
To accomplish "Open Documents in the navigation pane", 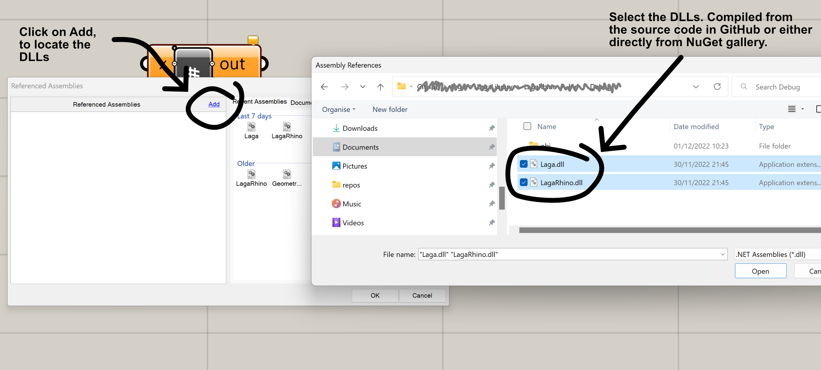I will click(x=360, y=147).
